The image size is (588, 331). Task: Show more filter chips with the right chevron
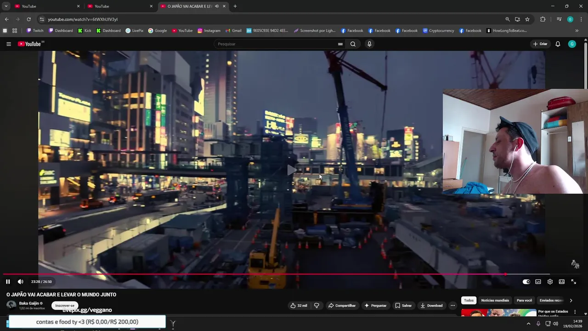pos(571,300)
